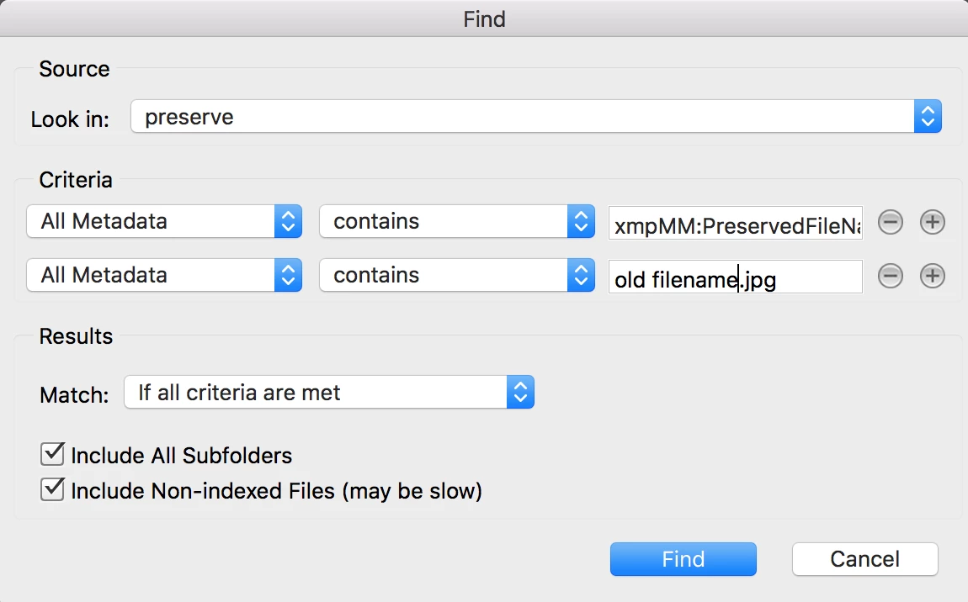Click the 'Match:' label
Viewport: 968px width, 602px height.
point(74,394)
